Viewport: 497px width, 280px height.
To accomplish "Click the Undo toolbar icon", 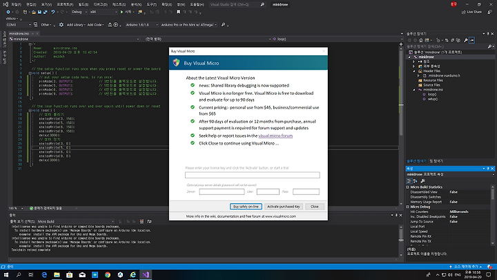I will click(x=53, y=12).
